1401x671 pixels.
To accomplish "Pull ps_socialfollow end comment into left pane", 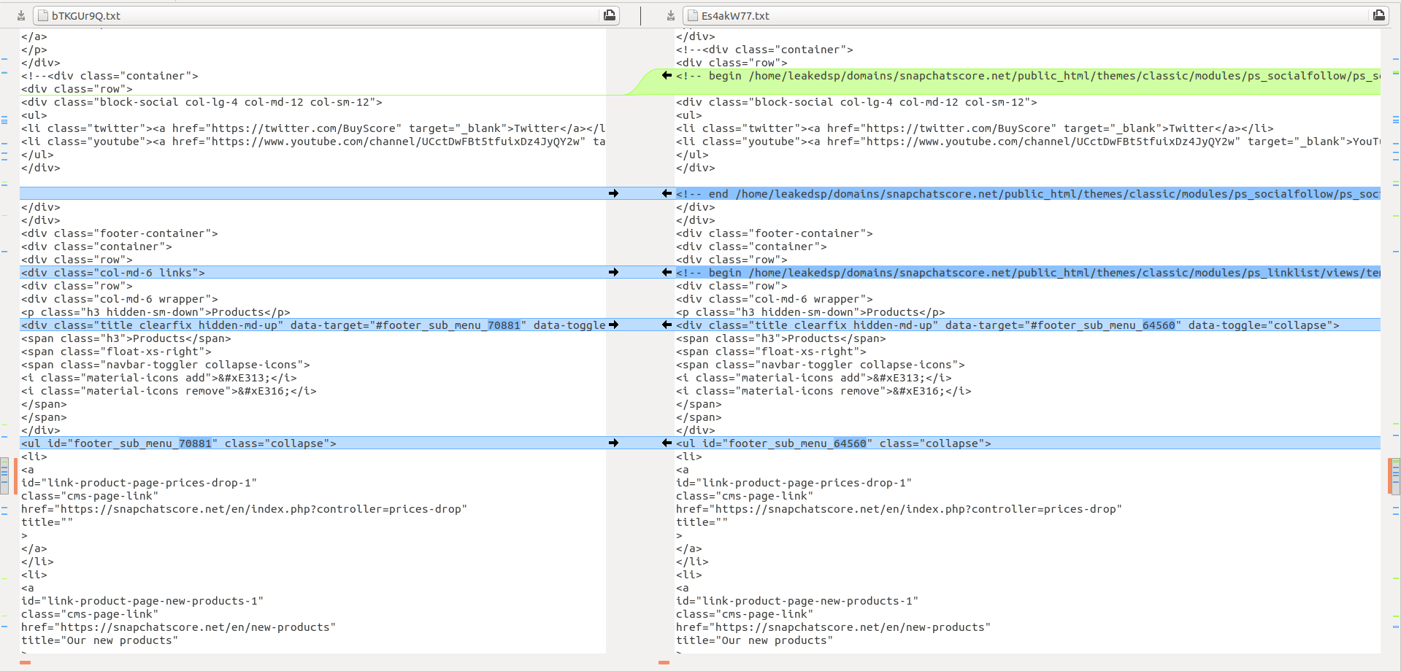I will 667,193.
